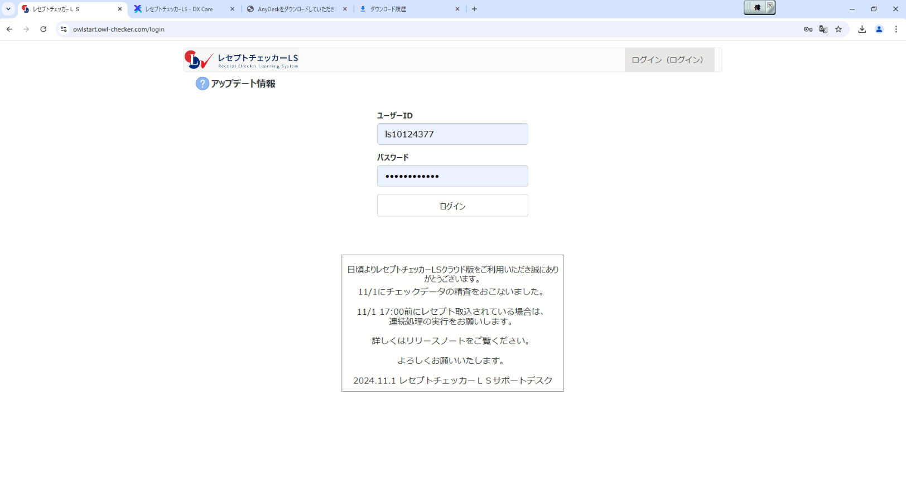Click the address bar URL
The width and height of the screenshot is (906, 493).
pos(119,30)
